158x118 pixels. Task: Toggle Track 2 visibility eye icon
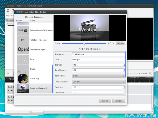tap(9, 90)
